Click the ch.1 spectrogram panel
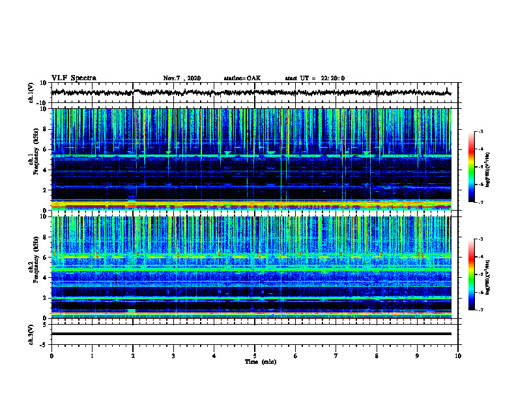The height and width of the screenshot is (399, 516). click(x=251, y=159)
